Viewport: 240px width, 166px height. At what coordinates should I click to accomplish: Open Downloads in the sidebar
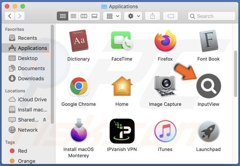click(26, 78)
